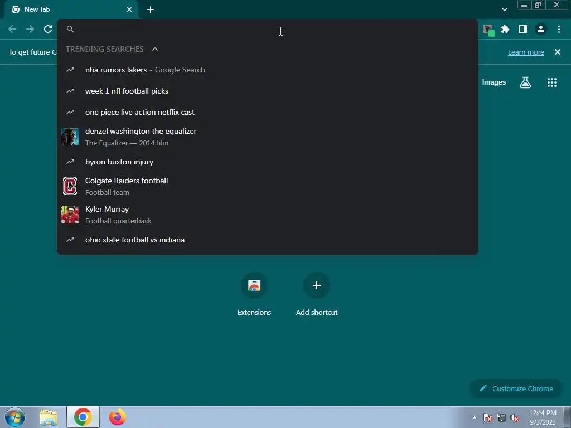The width and height of the screenshot is (571, 428).
Task: Click the pinned extension icon with green badge
Action: pos(488,30)
